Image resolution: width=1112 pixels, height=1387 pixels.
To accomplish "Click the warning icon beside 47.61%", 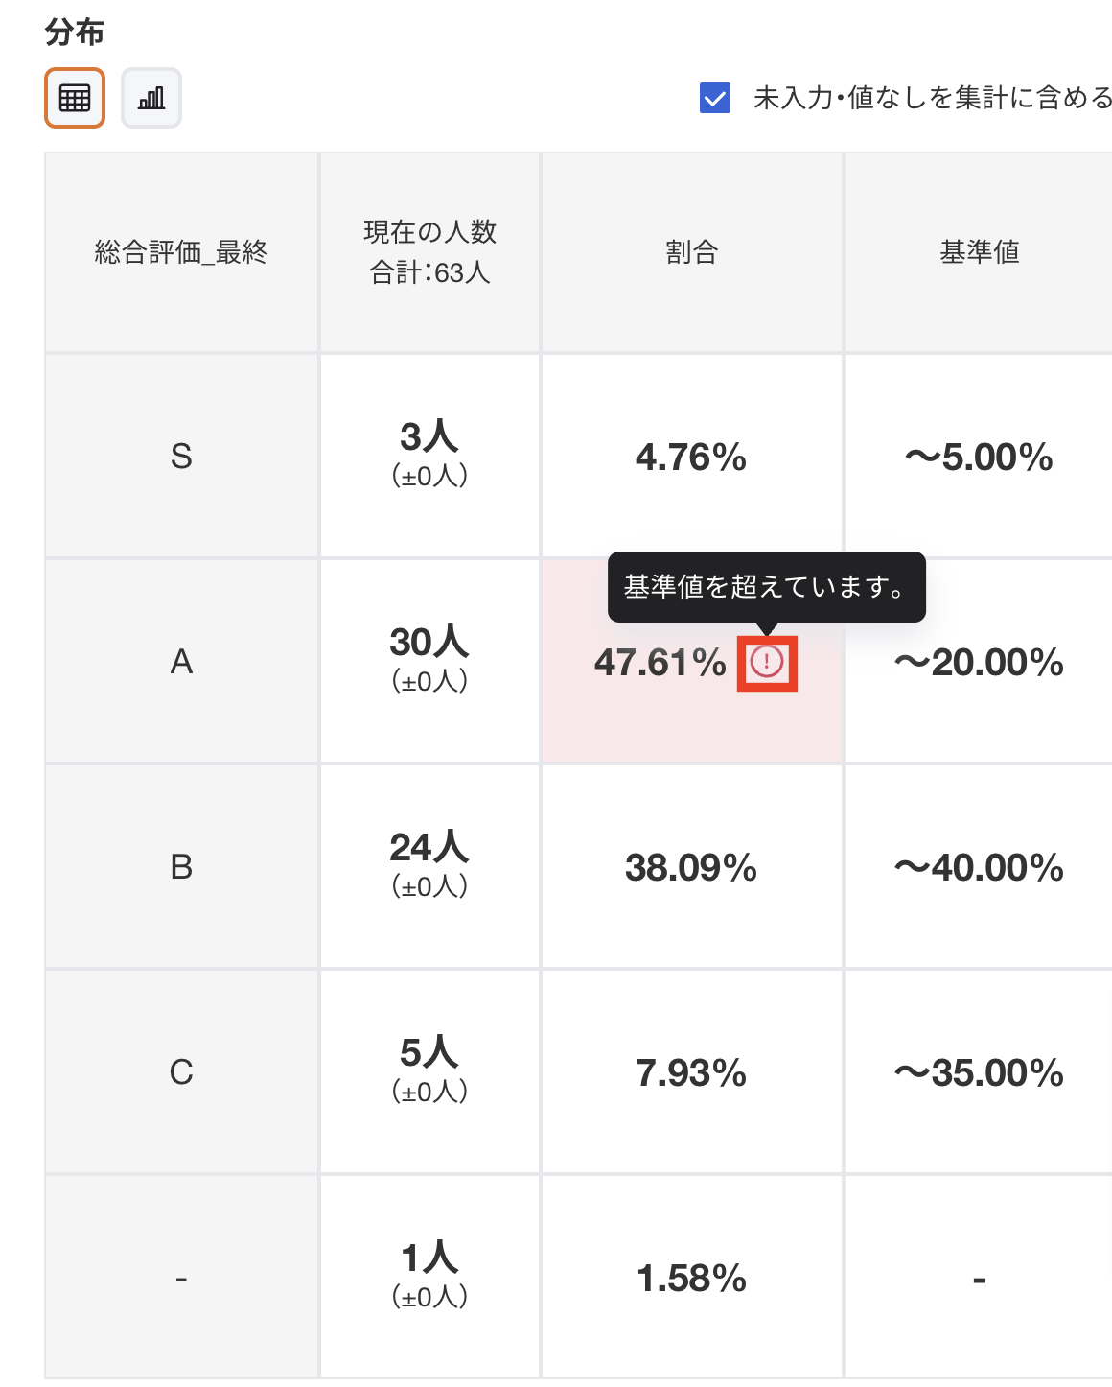I will pyautogui.click(x=767, y=661).
